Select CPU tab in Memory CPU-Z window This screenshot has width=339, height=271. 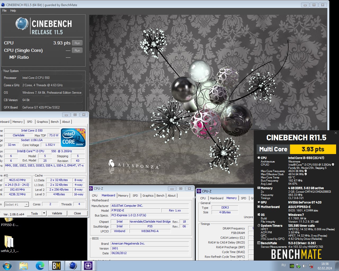[203, 198]
